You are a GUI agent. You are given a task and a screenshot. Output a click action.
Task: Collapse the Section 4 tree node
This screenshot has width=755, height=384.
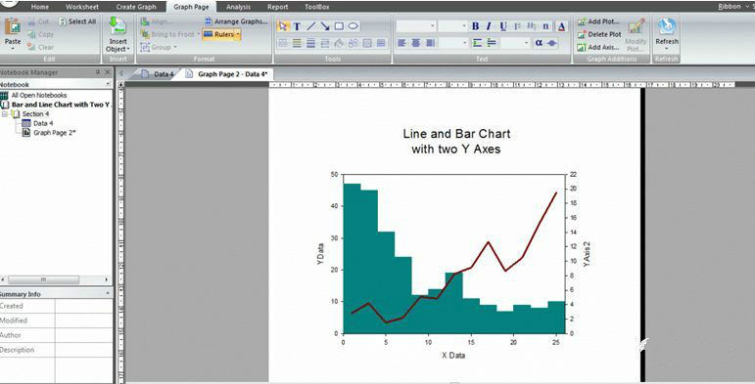5,114
